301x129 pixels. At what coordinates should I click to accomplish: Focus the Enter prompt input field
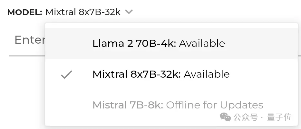27,40
